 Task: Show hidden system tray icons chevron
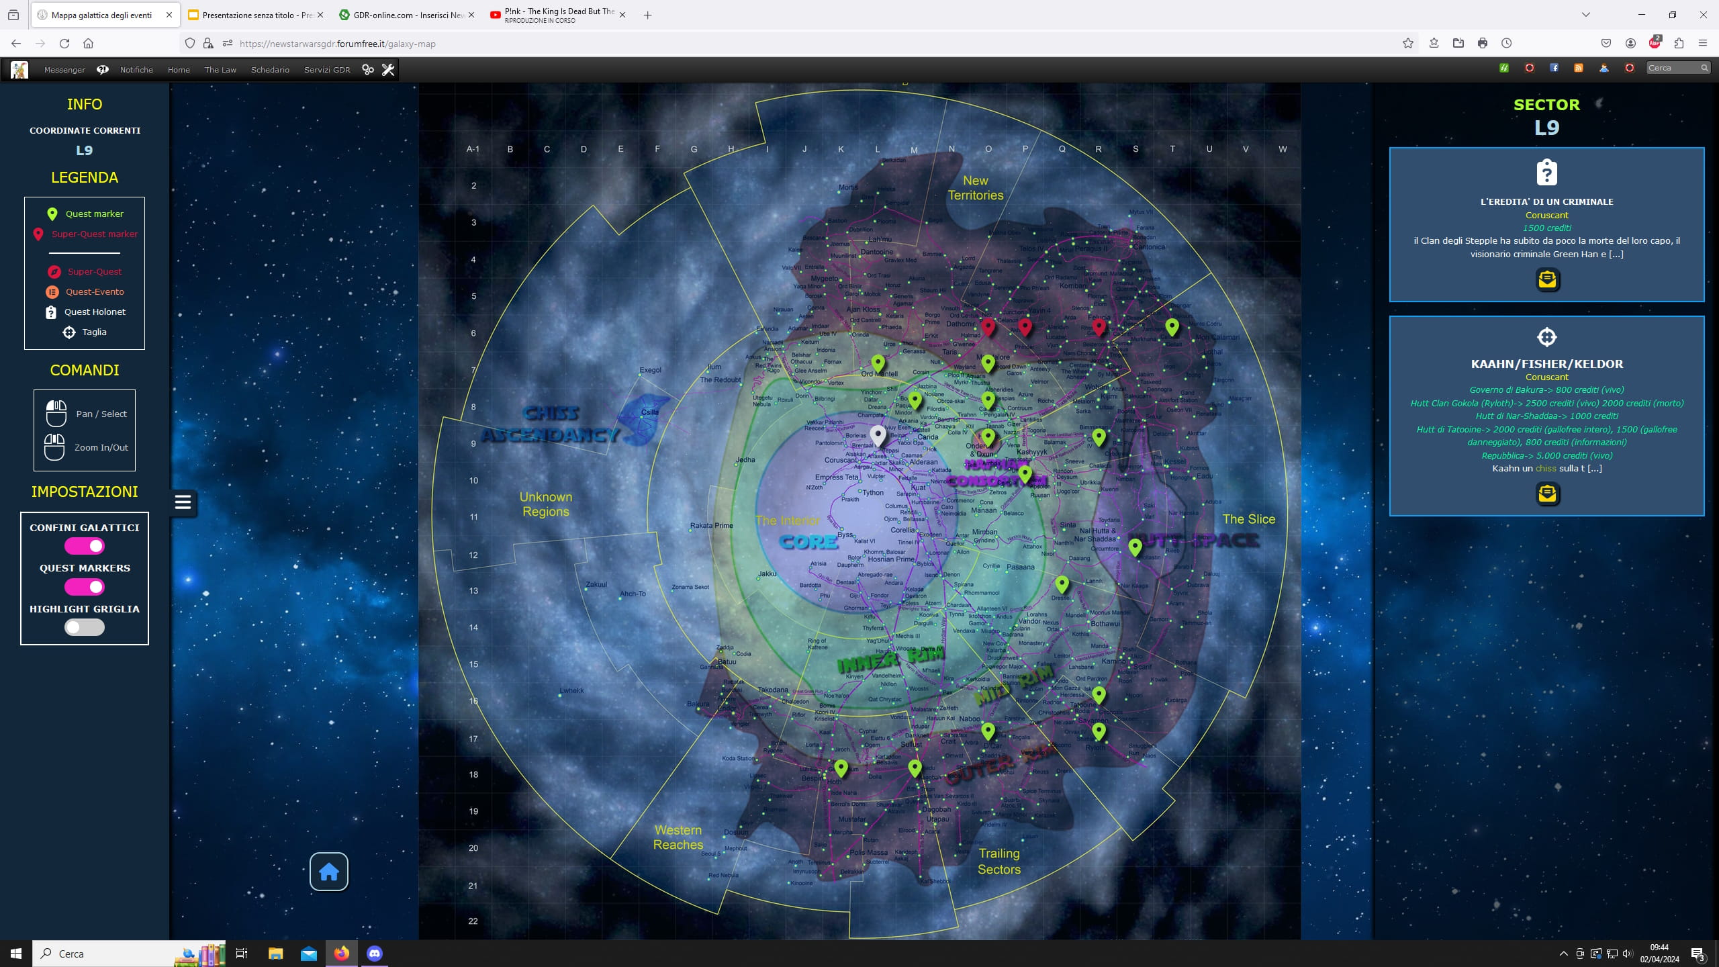(x=1563, y=954)
